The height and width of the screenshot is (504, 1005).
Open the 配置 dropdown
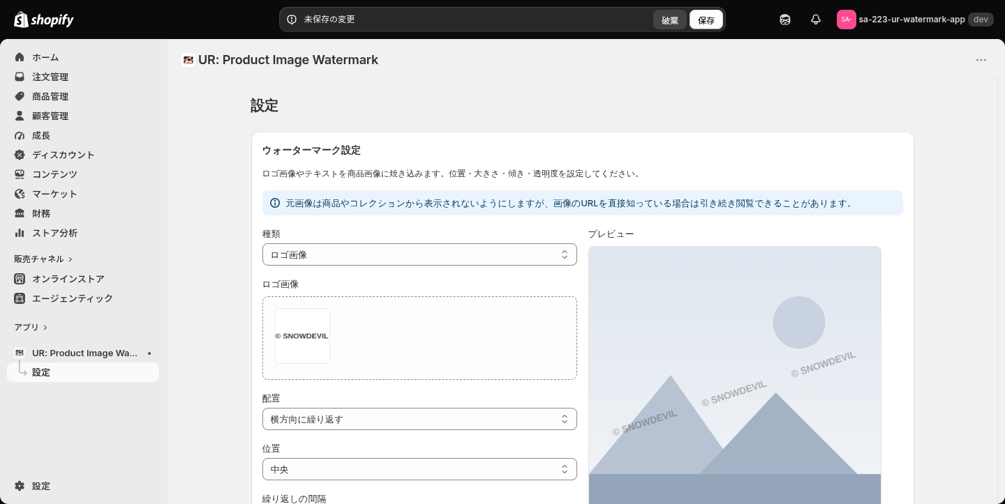419,419
